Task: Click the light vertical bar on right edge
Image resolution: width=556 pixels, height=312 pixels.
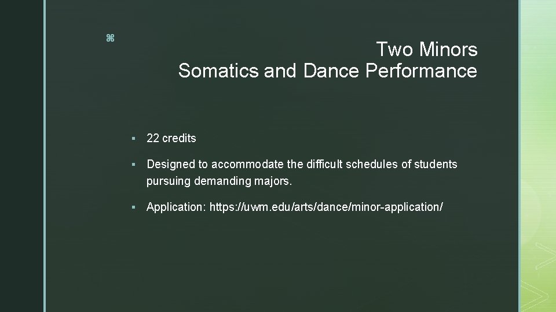Action: pyautogui.click(x=520, y=156)
